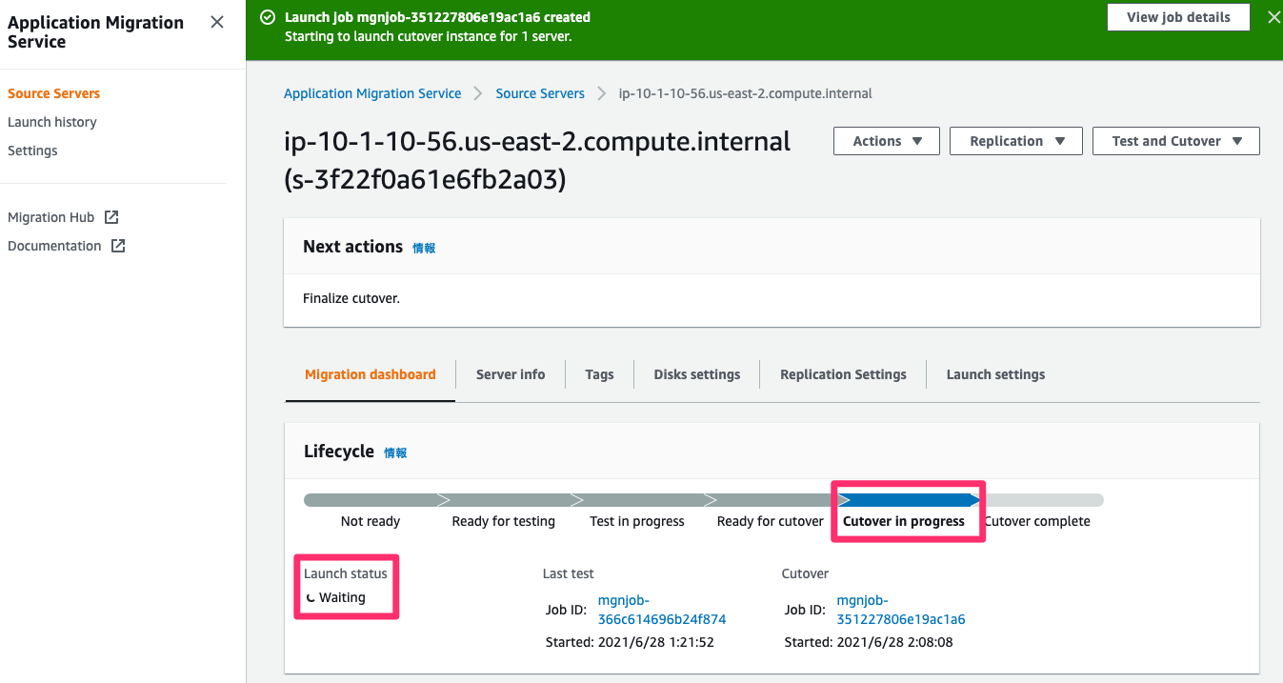The height and width of the screenshot is (683, 1283).
Task: Click the server name heading ip-10-1-10-56
Action: (x=537, y=159)
